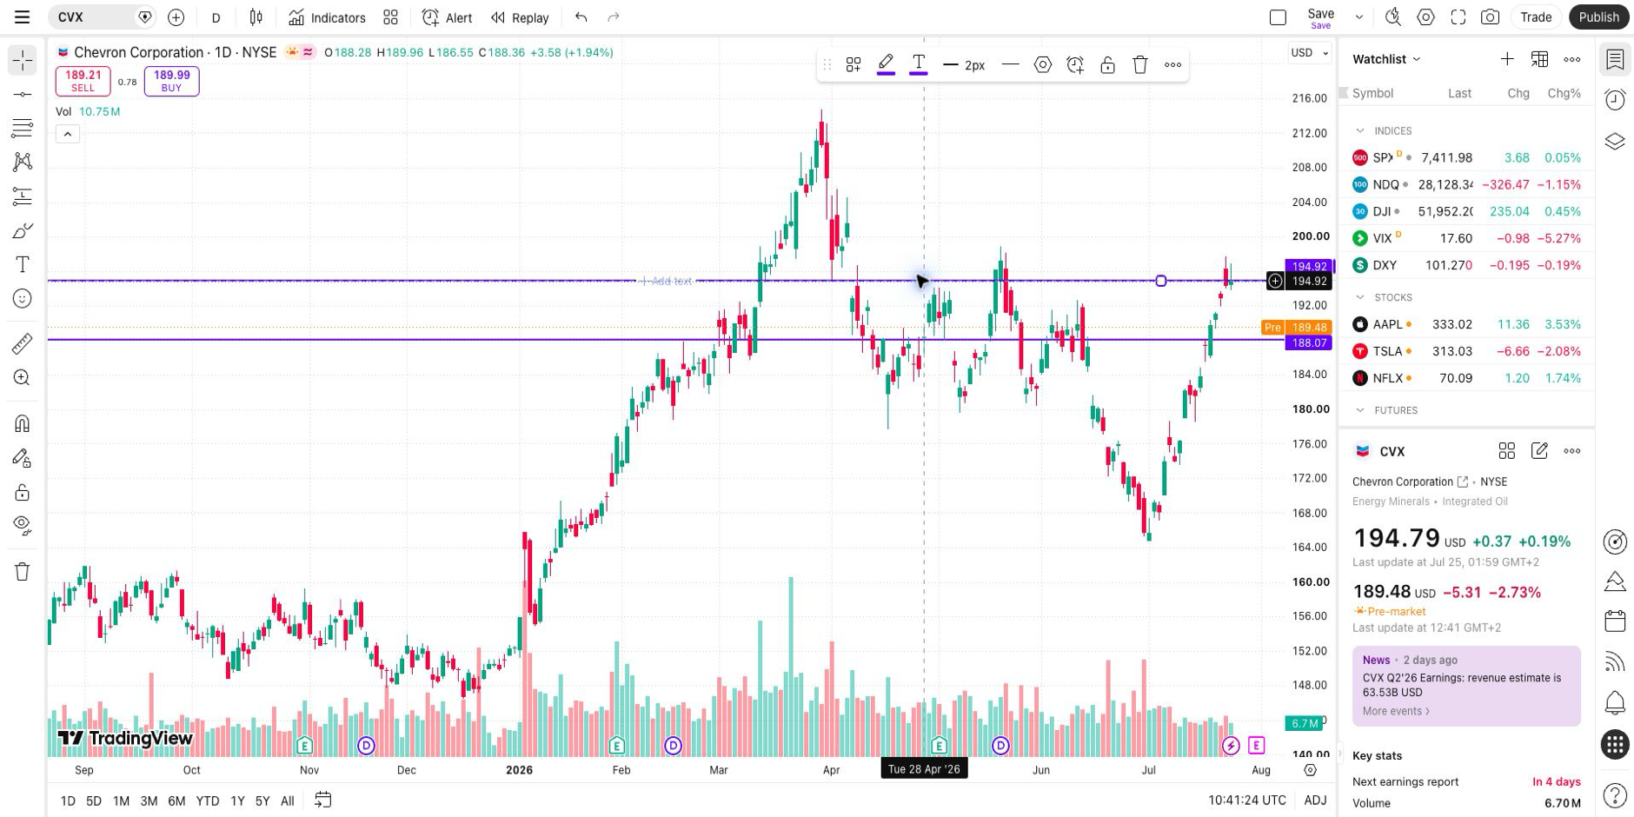Expand the Watchlist name dropdown
The height and width of the screenshot is (817, 1634).
(1386, 59)
